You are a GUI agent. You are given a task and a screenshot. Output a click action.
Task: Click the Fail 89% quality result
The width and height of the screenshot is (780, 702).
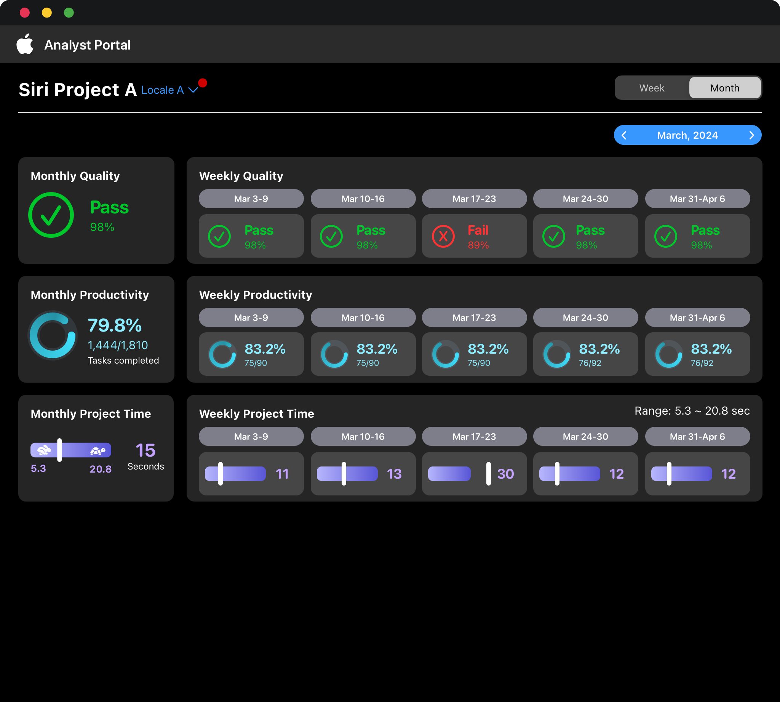coord(478,237)
